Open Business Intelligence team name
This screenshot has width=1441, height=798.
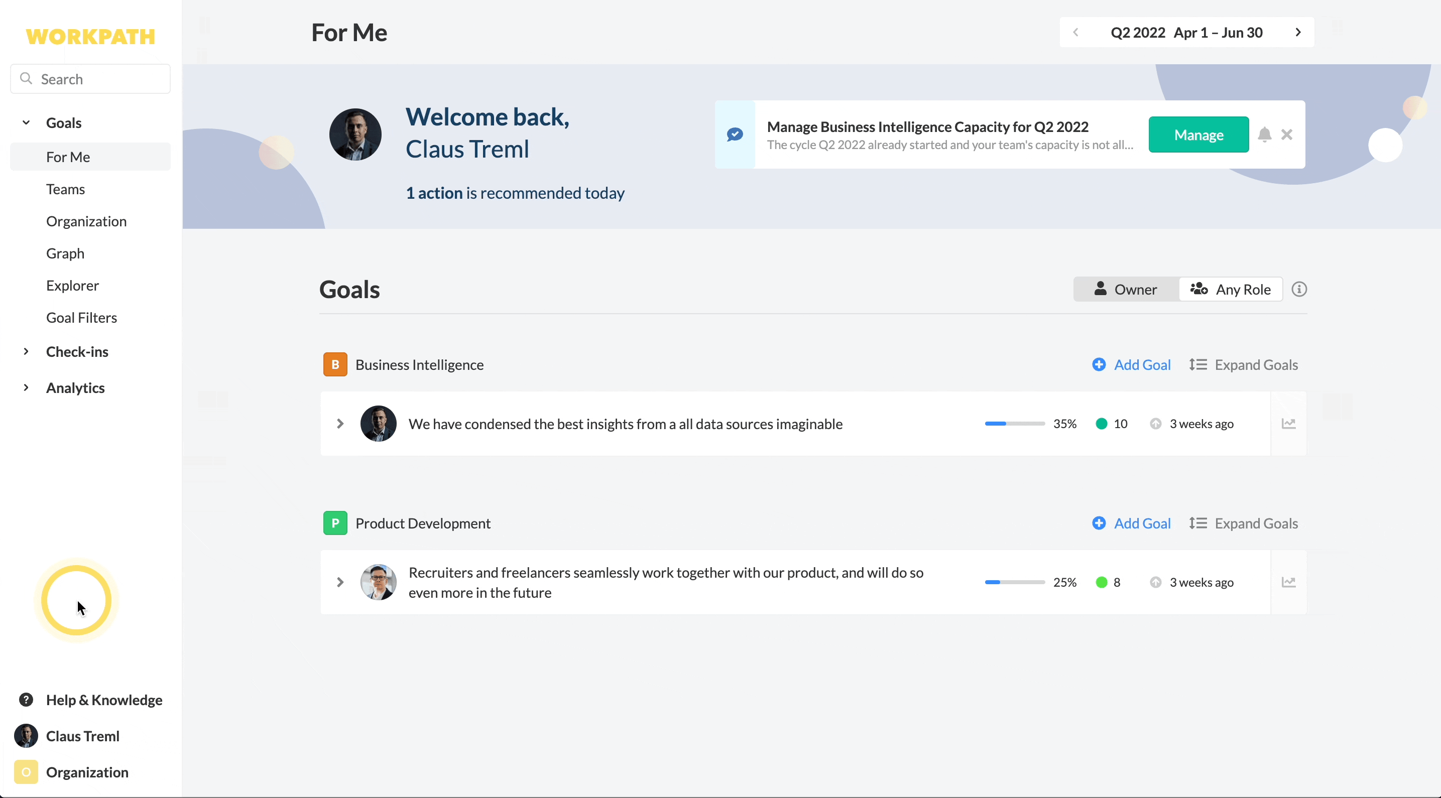tap(420, 364)
